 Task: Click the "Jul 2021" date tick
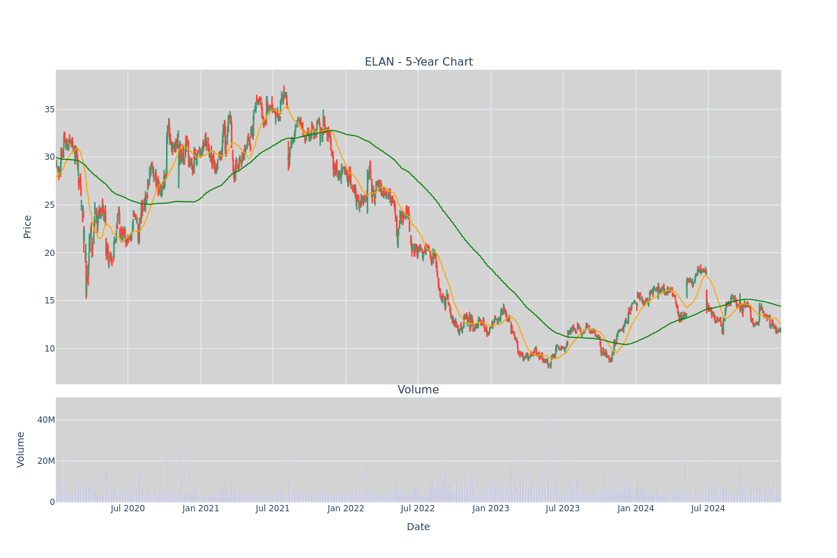pyautogui.click(x=273, y=508)
